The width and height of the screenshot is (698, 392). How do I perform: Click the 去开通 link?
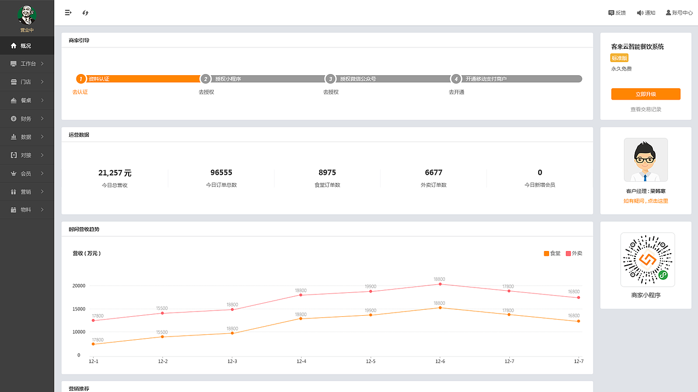click(456, 92)
